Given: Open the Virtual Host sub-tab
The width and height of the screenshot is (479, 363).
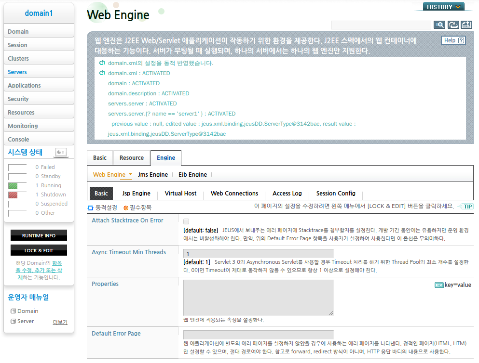Looking at the screenshot, I should pyautogui.click(x=180, y=194).
